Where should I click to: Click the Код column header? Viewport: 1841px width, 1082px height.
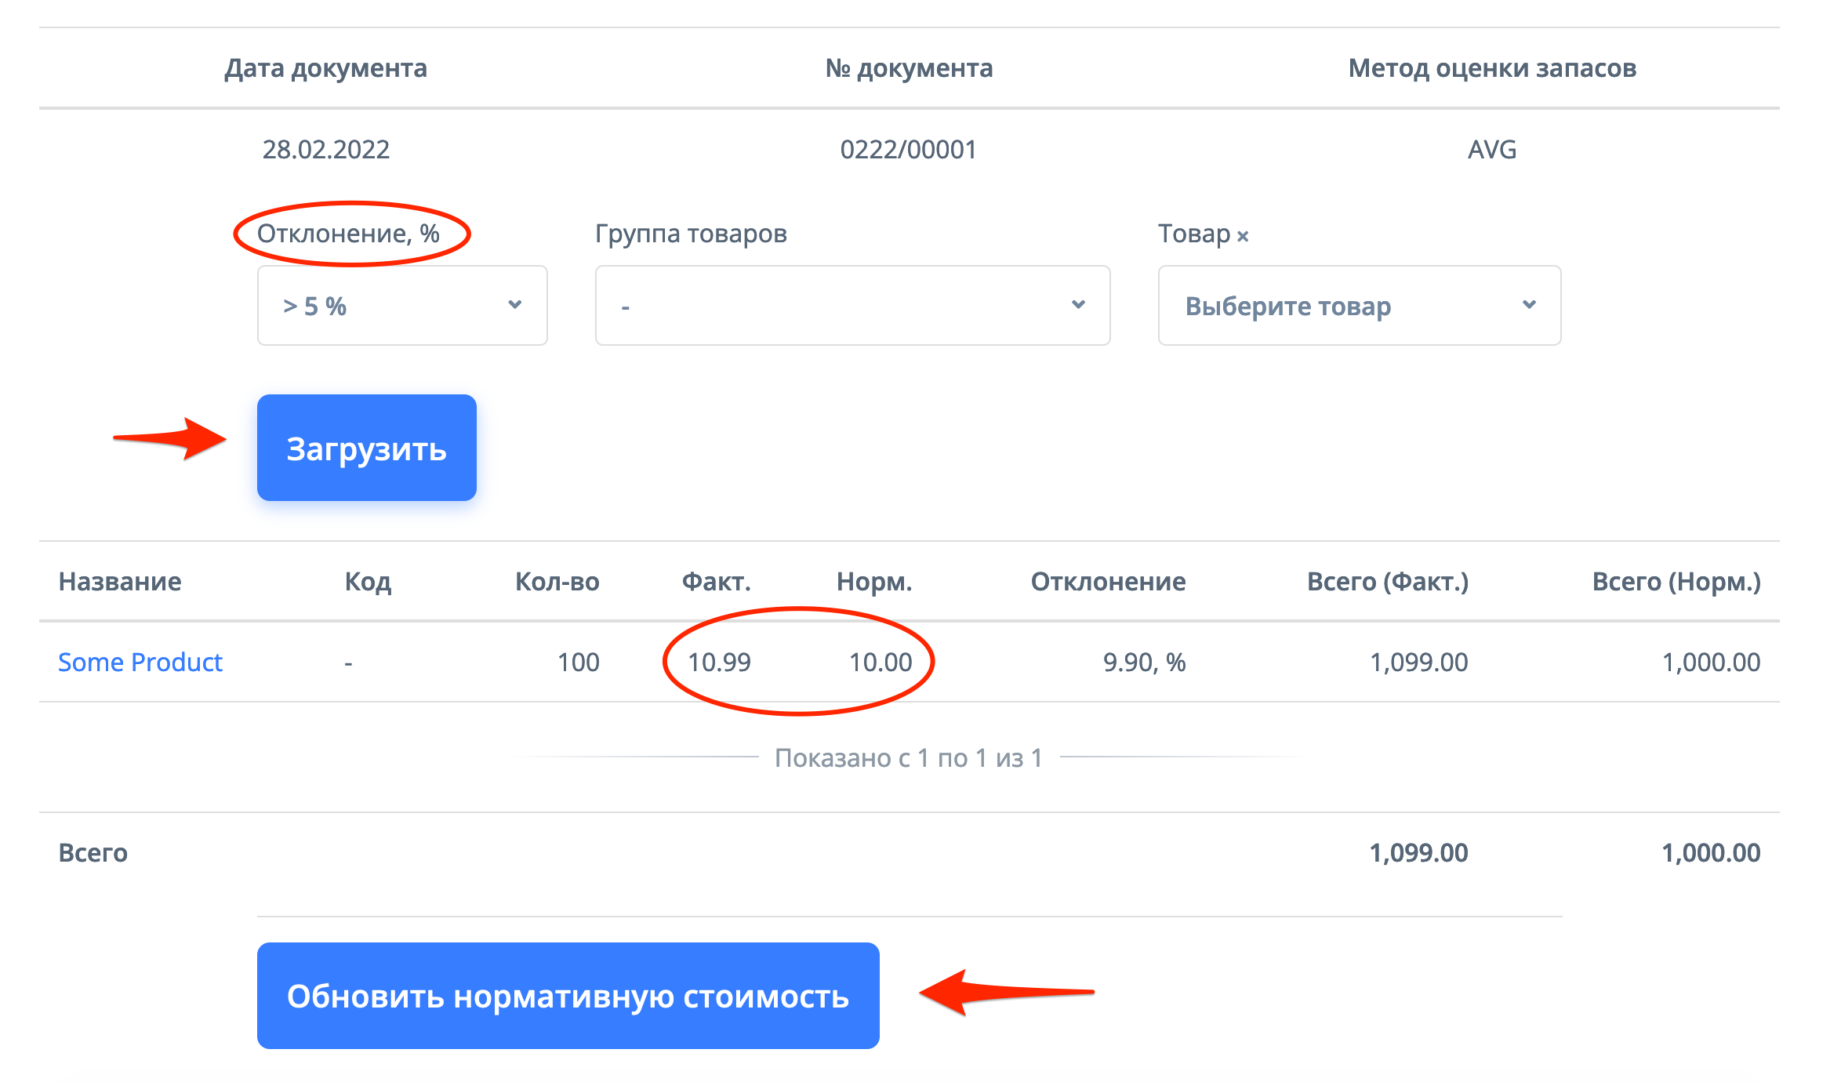pos(368,582)
